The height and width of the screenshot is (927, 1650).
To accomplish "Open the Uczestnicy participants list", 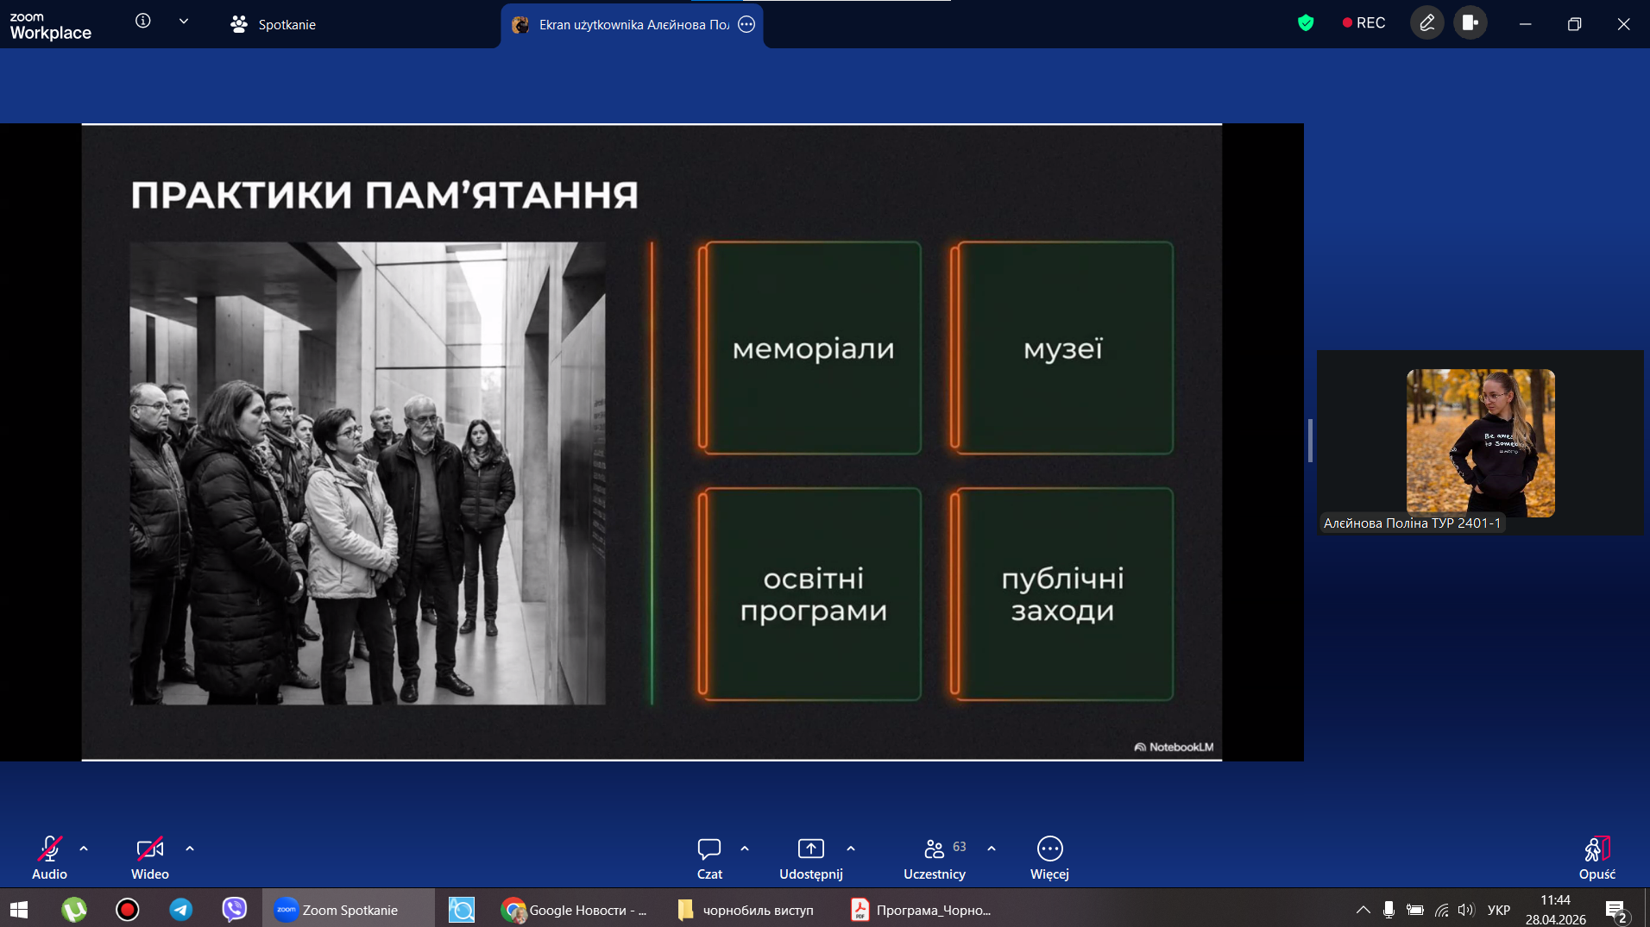I will [935, 849].
